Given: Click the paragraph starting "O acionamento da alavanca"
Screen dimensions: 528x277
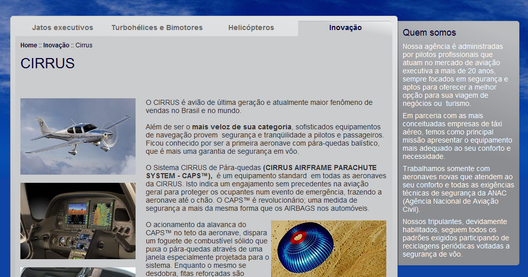Looking at the screenshot, I should pos(207,248).
